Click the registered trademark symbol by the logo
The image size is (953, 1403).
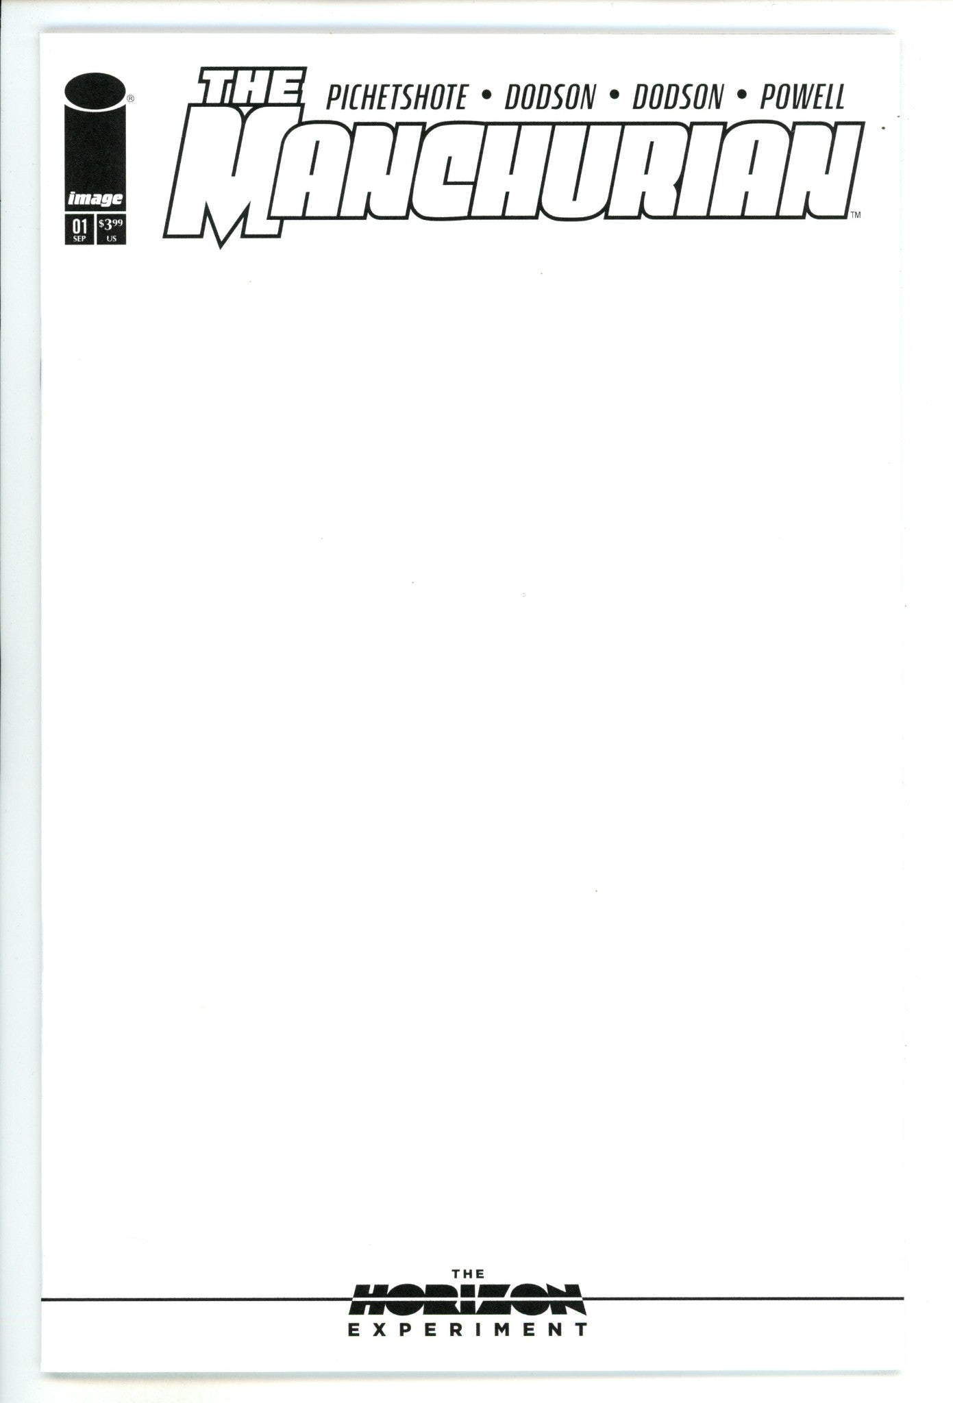click(131, 99)
